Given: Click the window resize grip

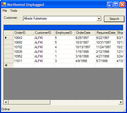Looking at the screenshot, I should [x=124, y=110].
